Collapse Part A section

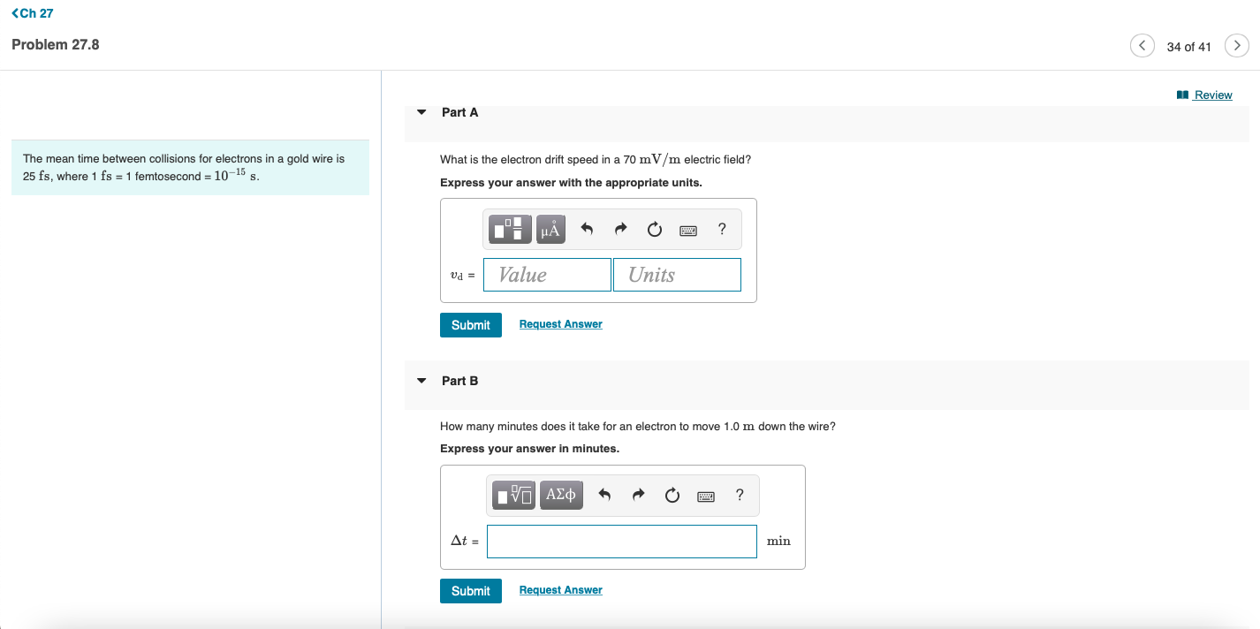(421, 112)
